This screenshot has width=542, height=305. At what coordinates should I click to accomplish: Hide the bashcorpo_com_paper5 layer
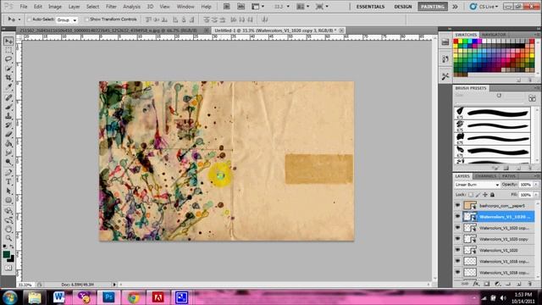457,205
